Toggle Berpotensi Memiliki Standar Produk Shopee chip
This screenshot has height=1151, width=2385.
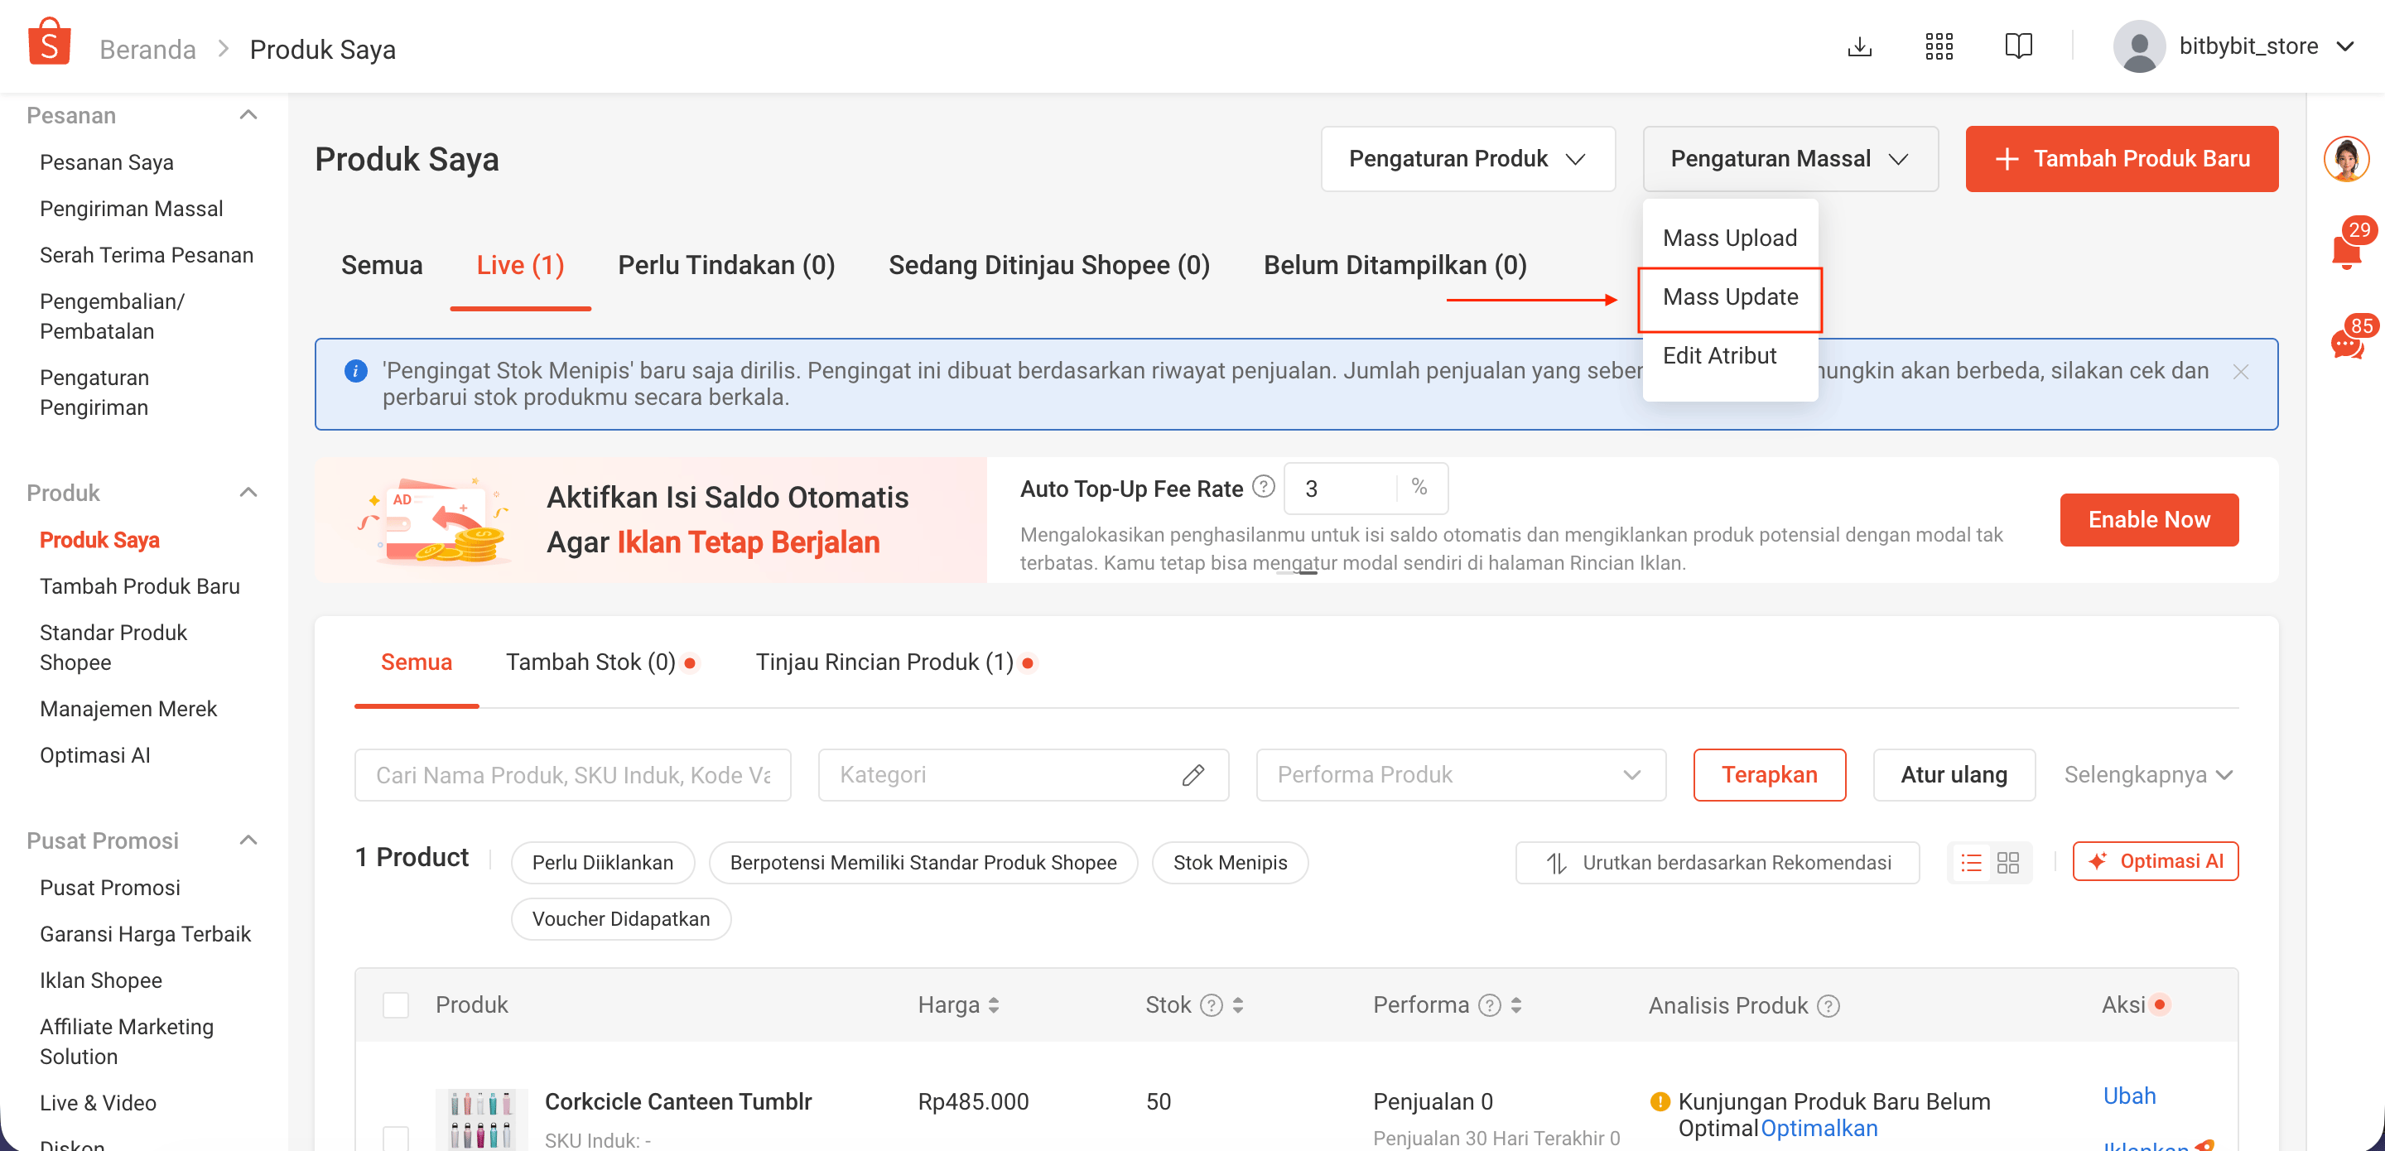click(x=923, y=863)
